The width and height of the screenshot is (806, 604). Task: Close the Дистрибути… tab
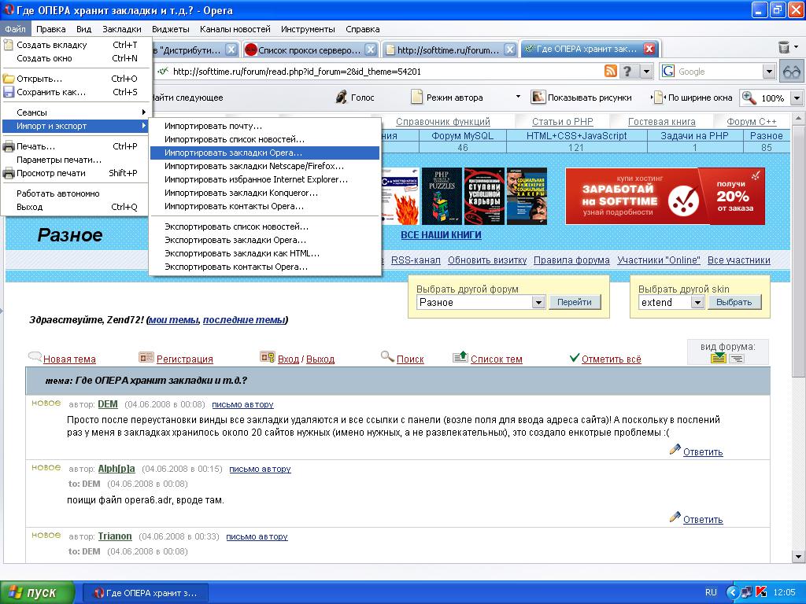pos(231,50)
